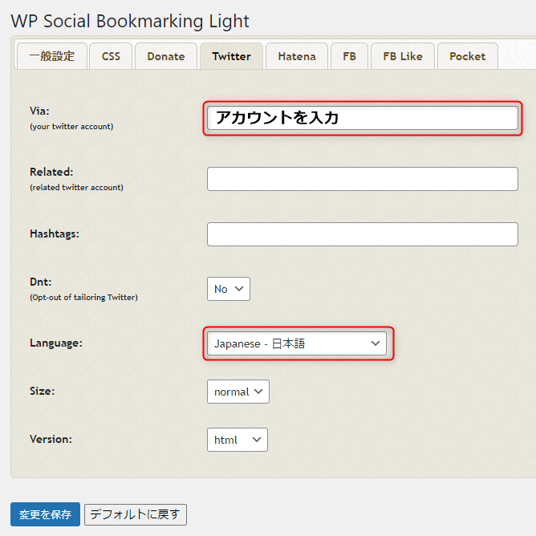Viewport: 536px width, 536px height.
Task: Open the FB Like tab
Action: pyautogui.click(x=403, y=56)
